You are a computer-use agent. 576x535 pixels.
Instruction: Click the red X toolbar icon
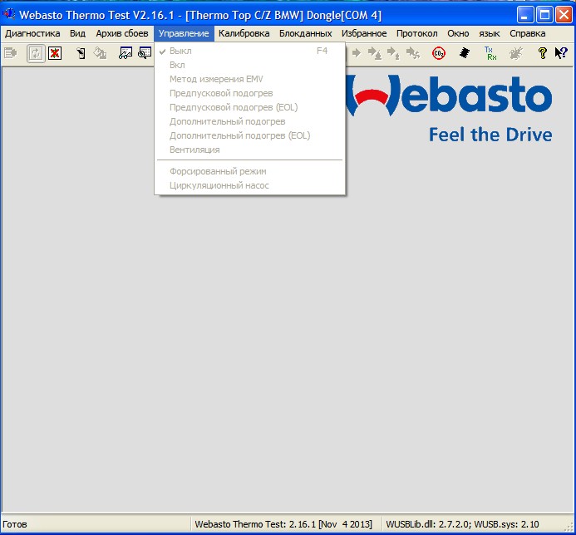click(x=55, y=54)
